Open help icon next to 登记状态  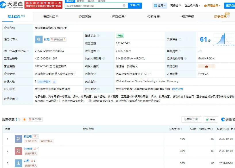98,36
